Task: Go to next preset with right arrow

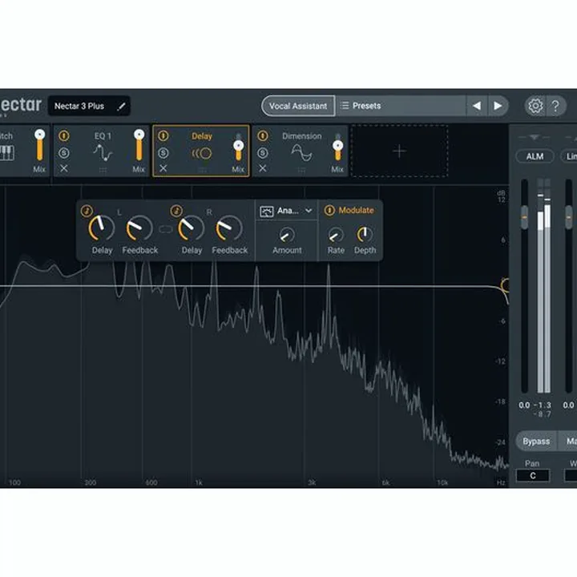Action: coord(498,106)
